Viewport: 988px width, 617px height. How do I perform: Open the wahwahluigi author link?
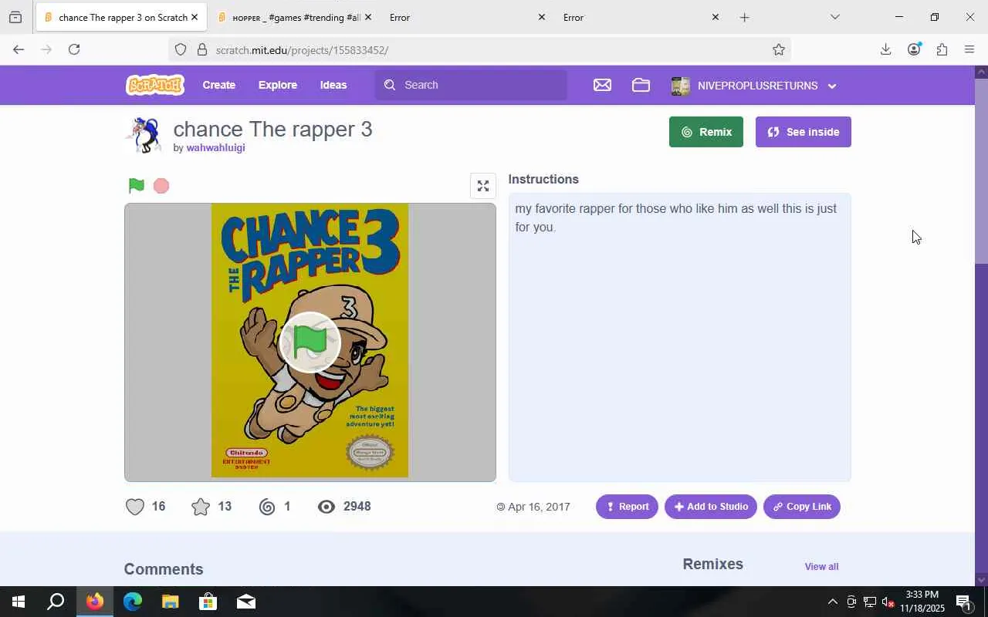(x=215, y=147)
